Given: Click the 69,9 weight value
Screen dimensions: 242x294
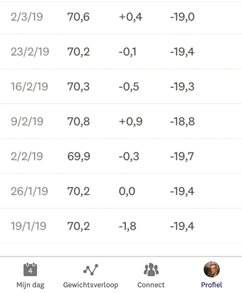Looking at the screenshot, I should (x=79, y=157).
